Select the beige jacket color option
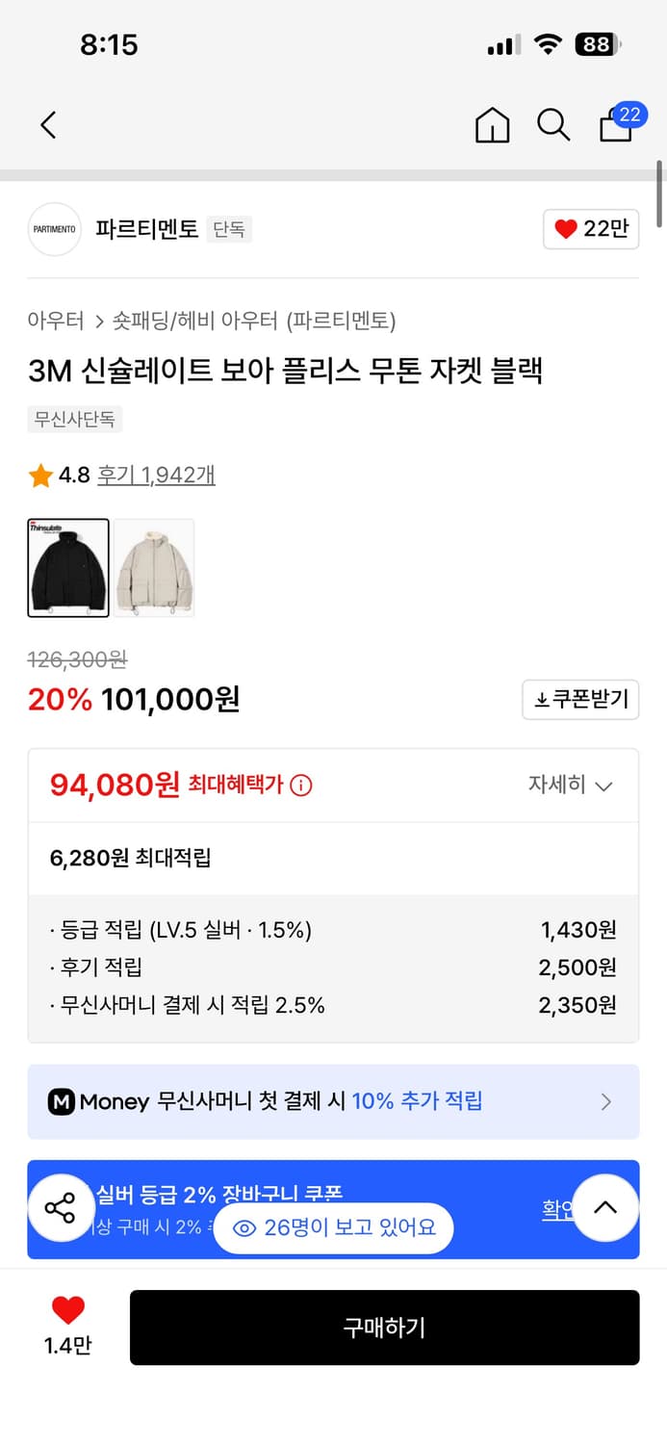 click(155, 567)
